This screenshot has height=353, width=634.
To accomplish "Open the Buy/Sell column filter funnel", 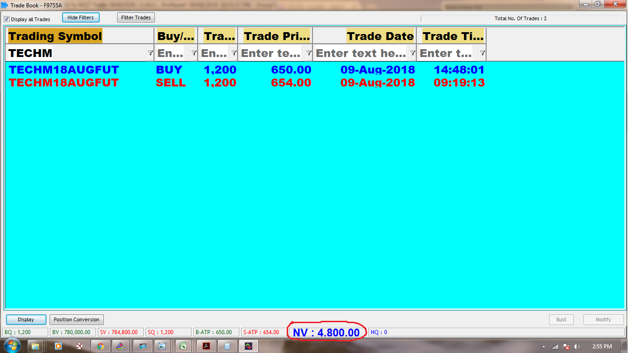I will (194, 53).
